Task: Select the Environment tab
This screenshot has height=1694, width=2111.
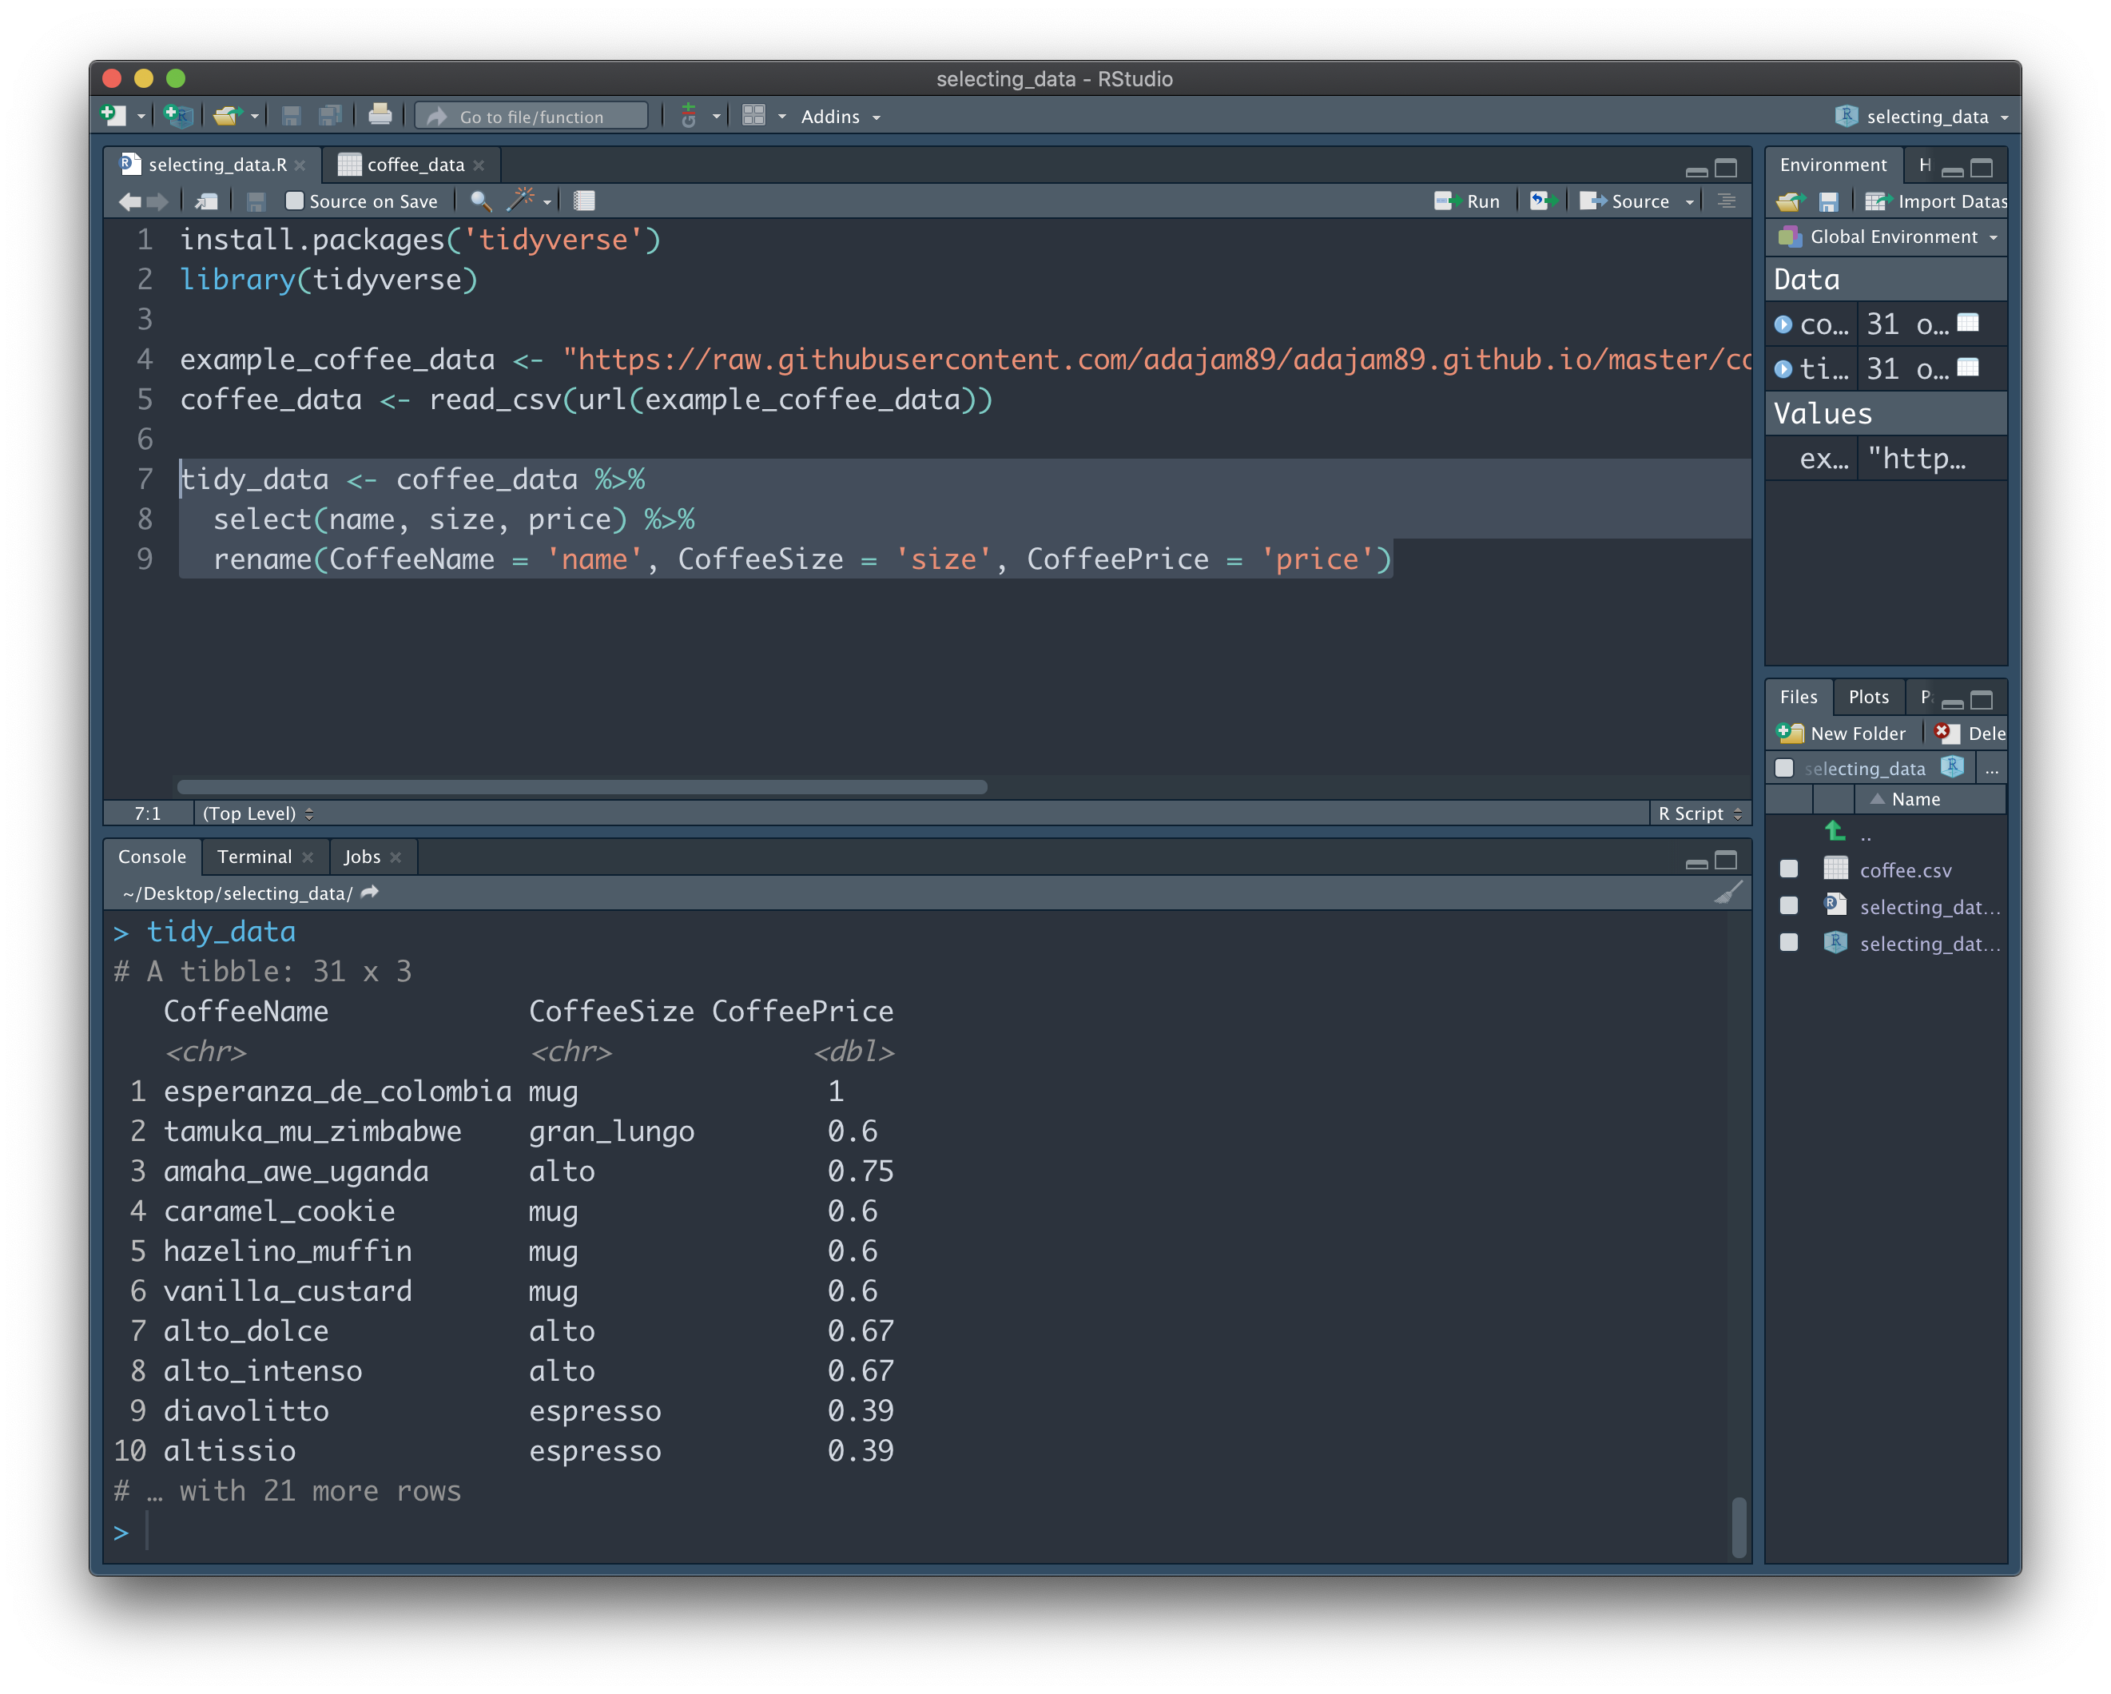Action: [1832, 165]
